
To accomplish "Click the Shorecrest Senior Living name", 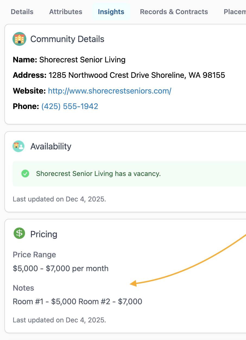I will click(82, 60).
